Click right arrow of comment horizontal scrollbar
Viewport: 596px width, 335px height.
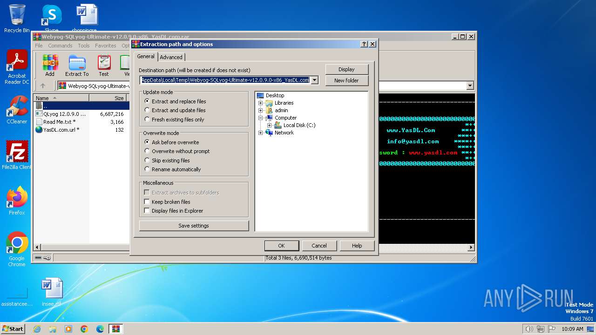point(471,248)
